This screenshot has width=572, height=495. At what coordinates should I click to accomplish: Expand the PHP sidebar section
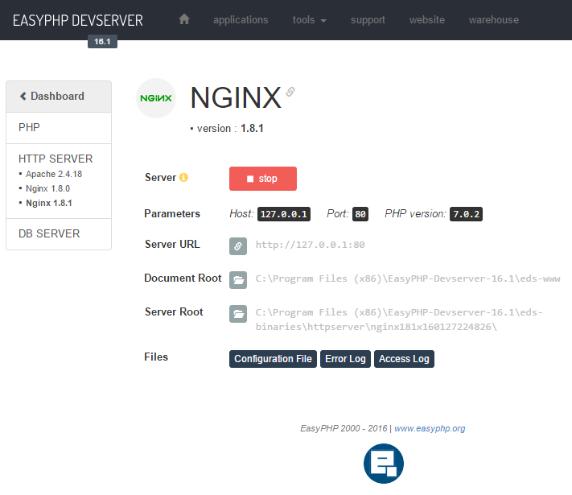29,127
